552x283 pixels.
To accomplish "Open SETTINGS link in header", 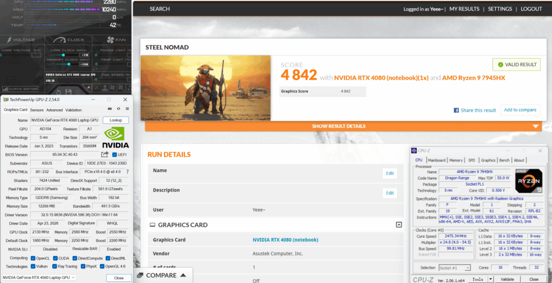I will click(x=501, y=9).
